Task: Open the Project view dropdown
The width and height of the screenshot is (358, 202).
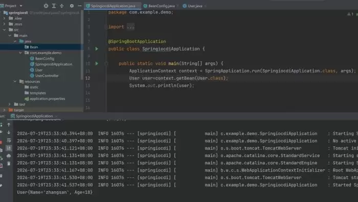Action: click(21, 6)
